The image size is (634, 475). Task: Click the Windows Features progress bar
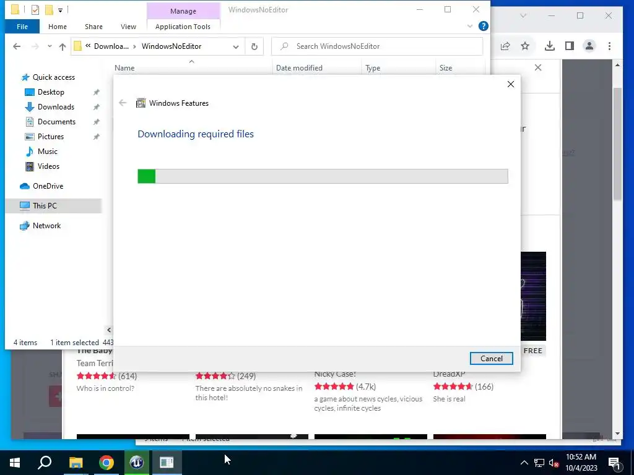(x=323, y=176)
